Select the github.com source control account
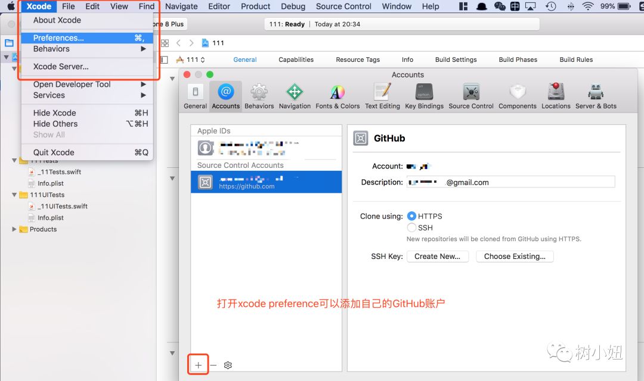644x381 pixels. click(266, 182)
